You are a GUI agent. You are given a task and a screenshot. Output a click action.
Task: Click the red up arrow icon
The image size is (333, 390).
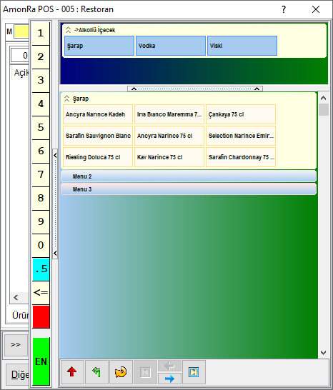[72, 372]
